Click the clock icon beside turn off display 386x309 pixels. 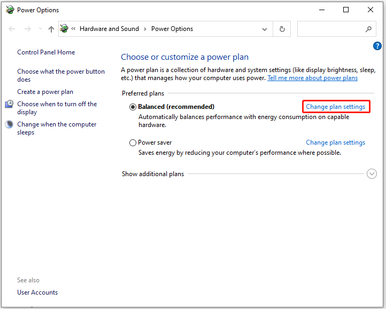click(x=9, y=104)
